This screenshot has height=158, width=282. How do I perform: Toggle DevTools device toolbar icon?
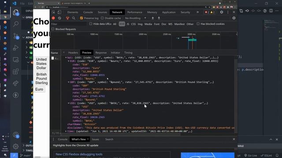click(x=59, y=12)
